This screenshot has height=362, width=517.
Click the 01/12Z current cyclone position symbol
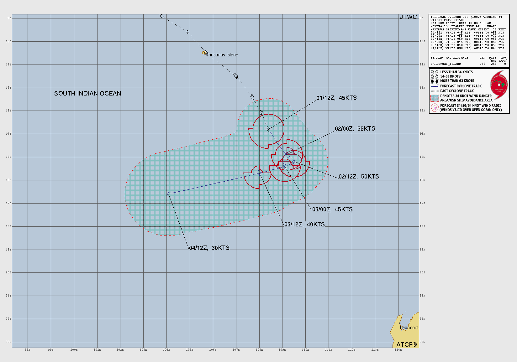coord(268,129)
